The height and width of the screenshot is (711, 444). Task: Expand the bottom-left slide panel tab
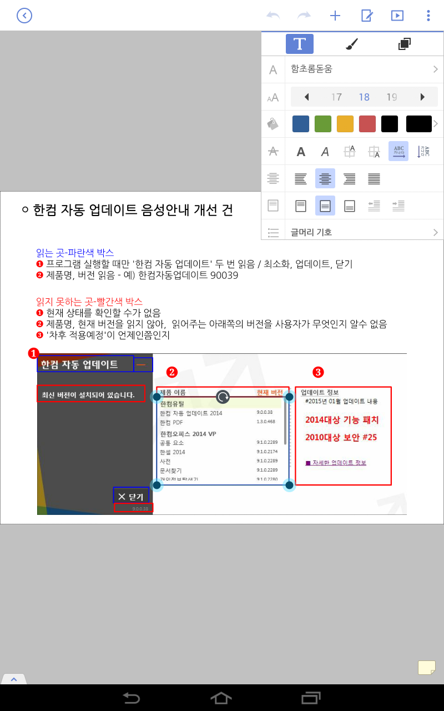14,679
